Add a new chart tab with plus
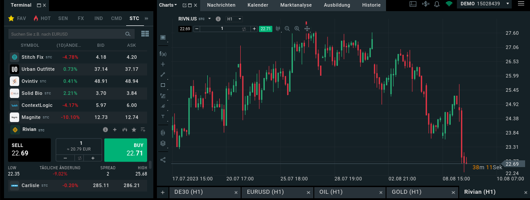This screenshot has width=530, height=200. [163, 192]
